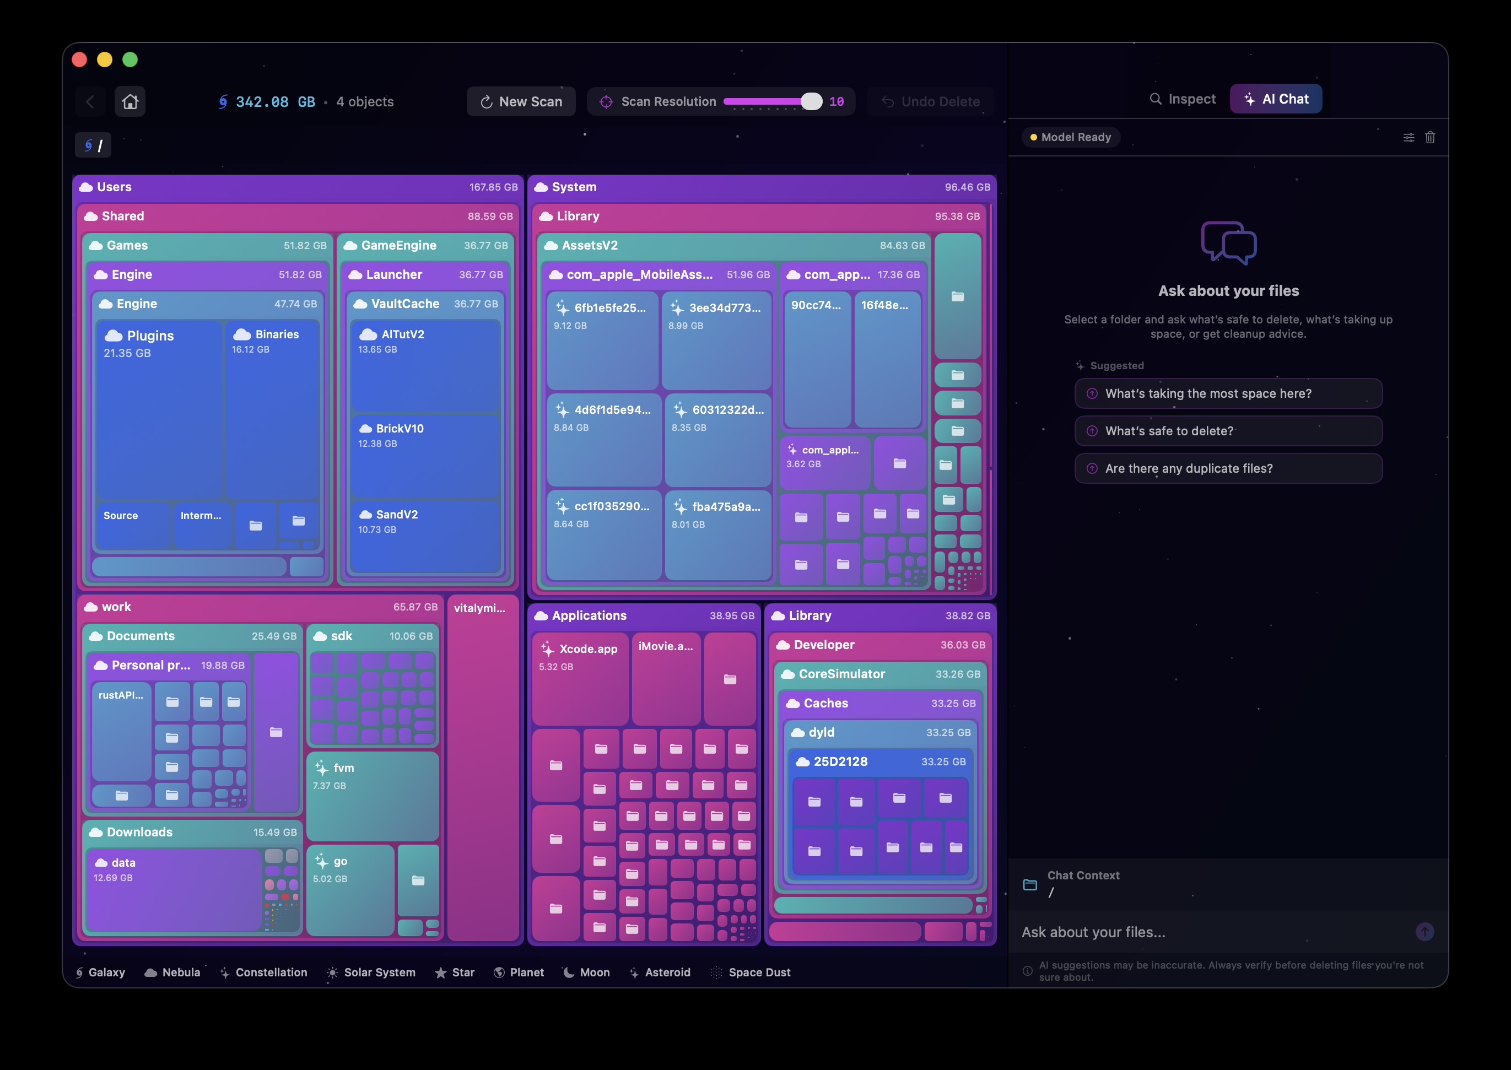Click the Model Ready status indicator
This screenshot has height=1070, width=1511.
point(1070,137)
